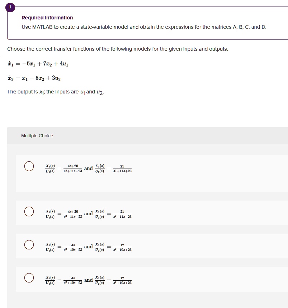The image size is (288, 308).
Task: Click the purple exclamation alert icon
Action: 10,7
